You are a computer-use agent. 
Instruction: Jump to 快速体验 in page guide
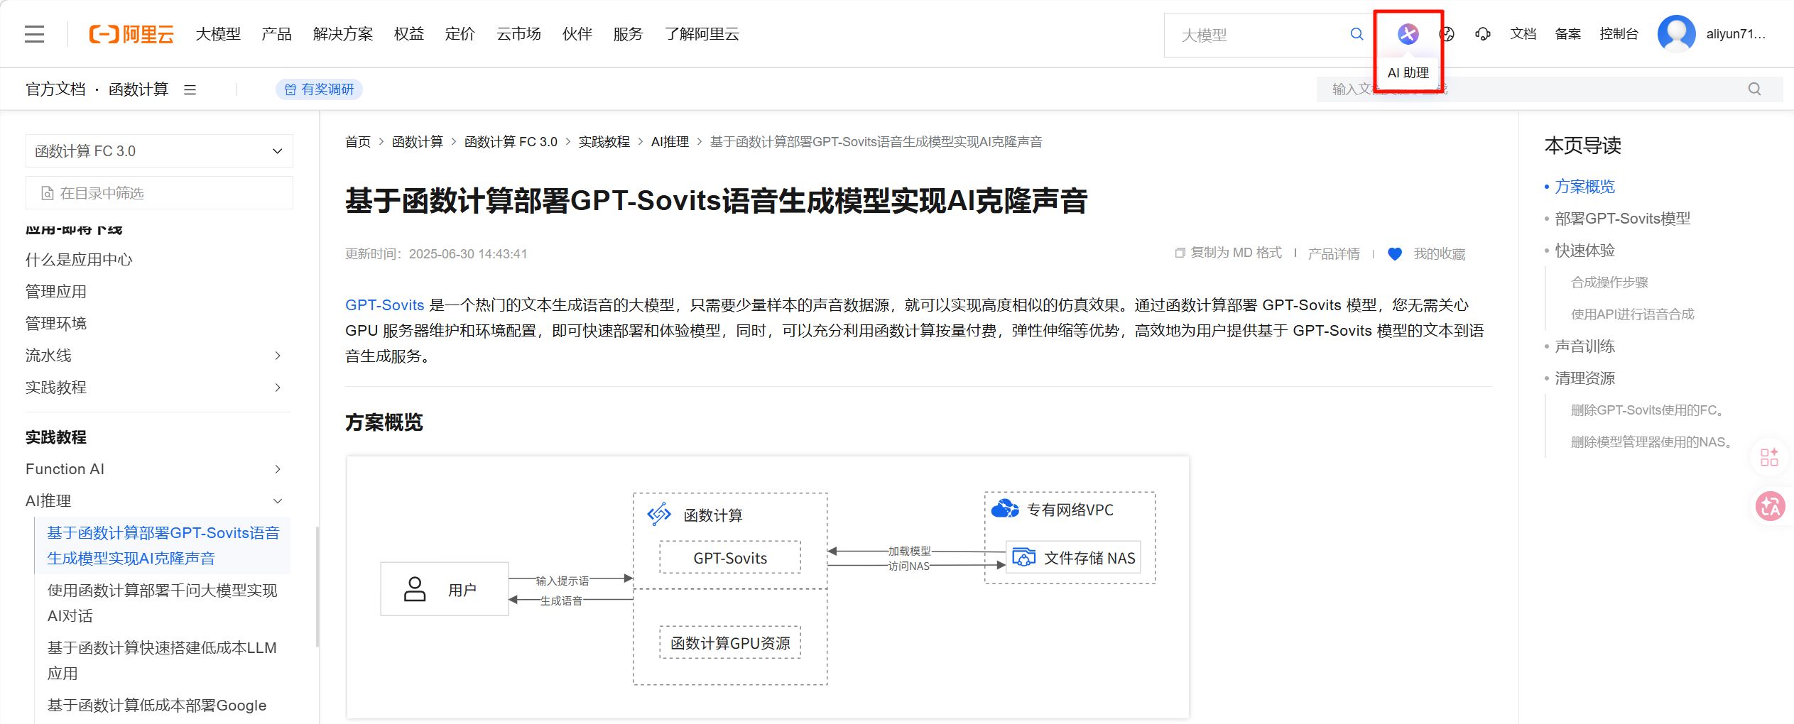click(x=1584, y=251)
